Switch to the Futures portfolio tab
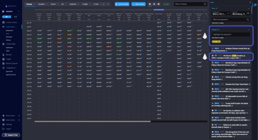This screenshot has width=258, height=140. 29,4
